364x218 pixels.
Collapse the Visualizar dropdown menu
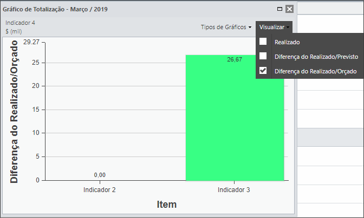(274, 27)
